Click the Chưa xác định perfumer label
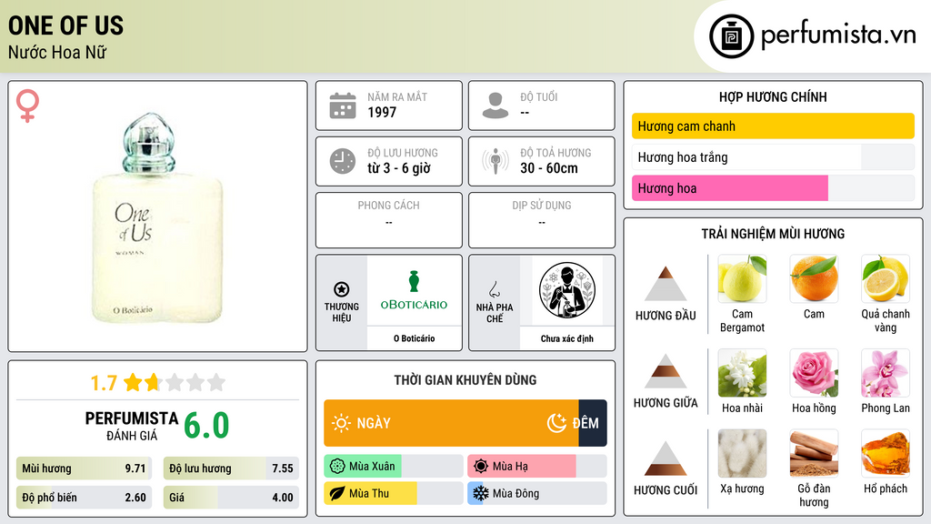Screen dimensions: 931x524 pos(567,338)
